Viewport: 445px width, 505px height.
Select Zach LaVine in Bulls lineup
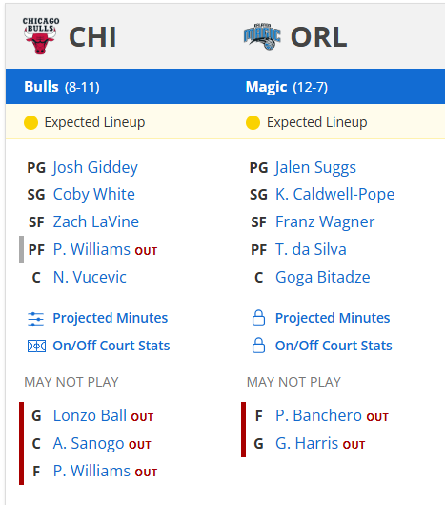(96, 221)
